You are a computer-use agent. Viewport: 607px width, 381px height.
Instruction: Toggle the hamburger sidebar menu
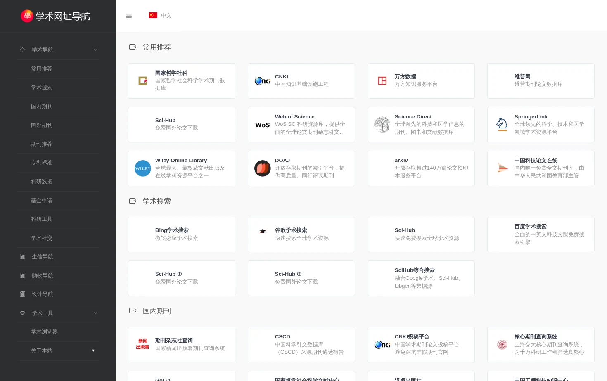pos(129,16)
